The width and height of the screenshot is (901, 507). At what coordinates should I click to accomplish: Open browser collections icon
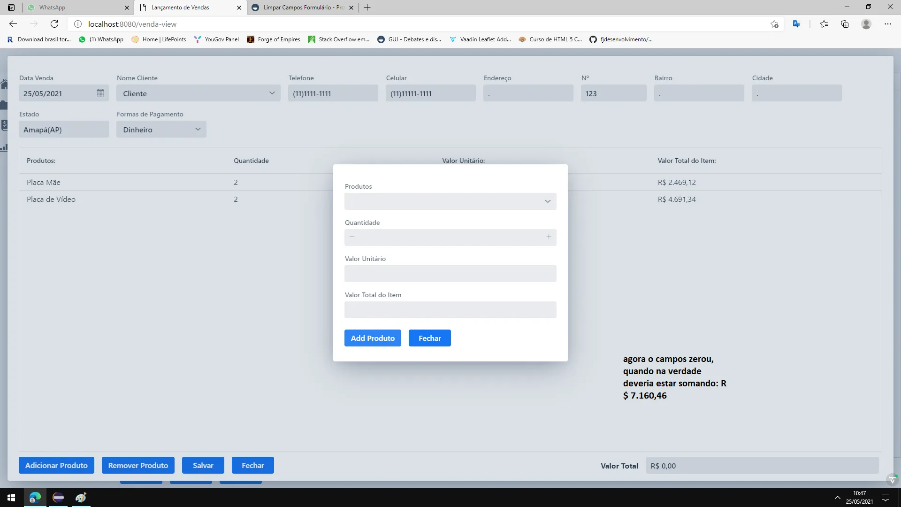[845, 24]
